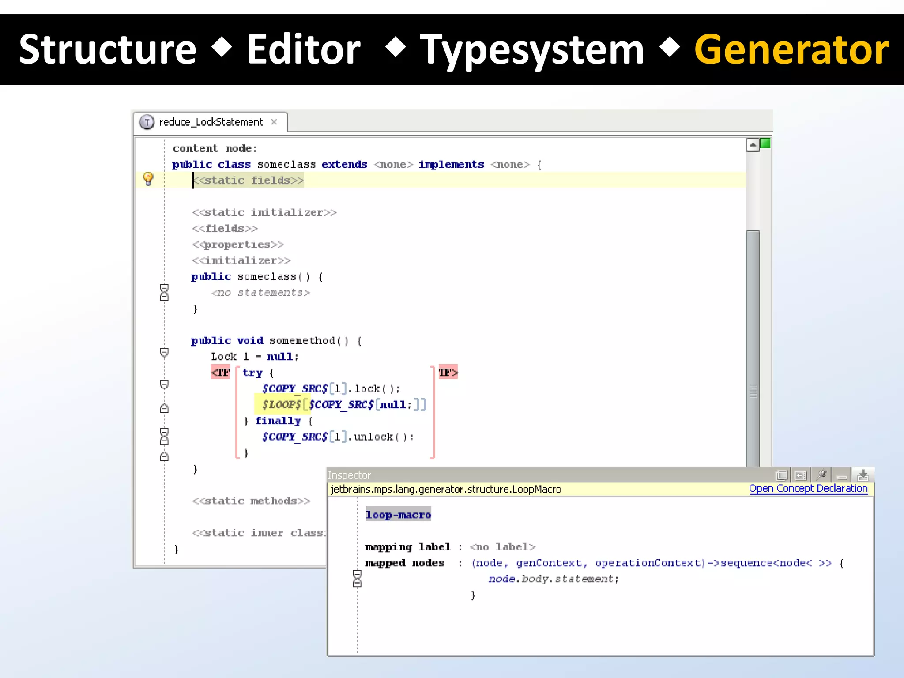Click the Generator heading in slide title

(791, 49)
